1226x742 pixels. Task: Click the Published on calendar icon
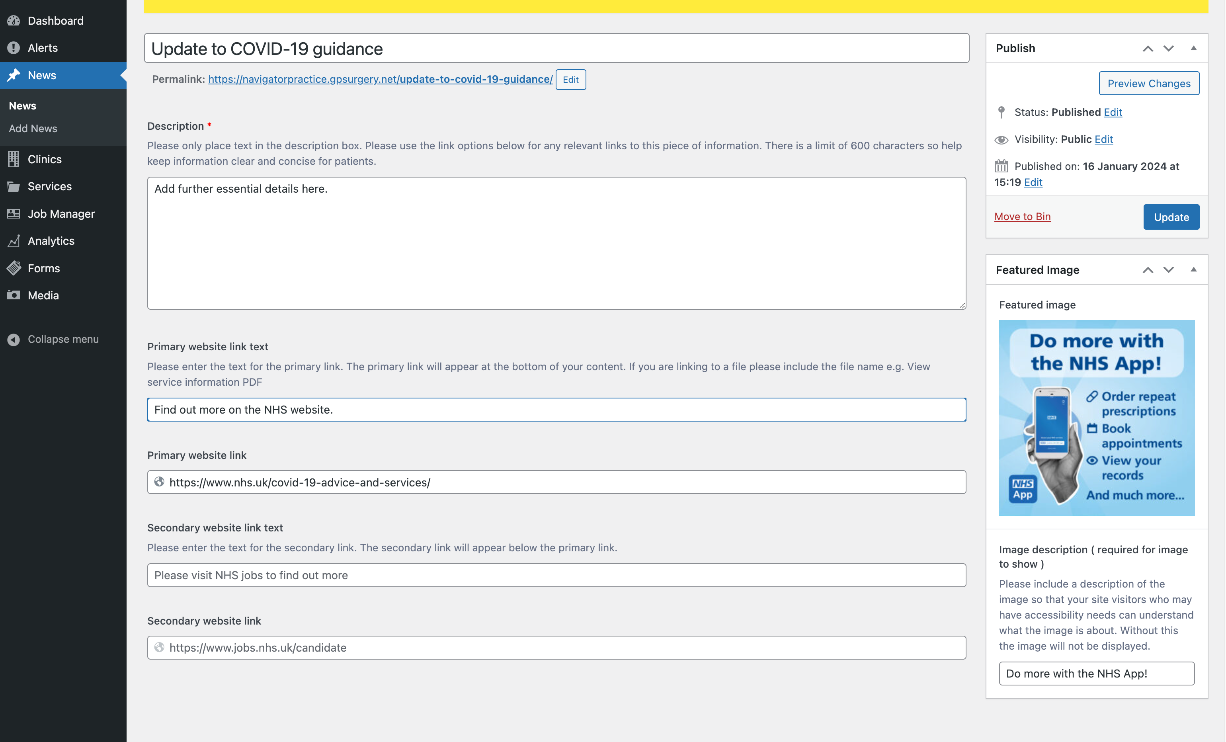click(1001, 166)
